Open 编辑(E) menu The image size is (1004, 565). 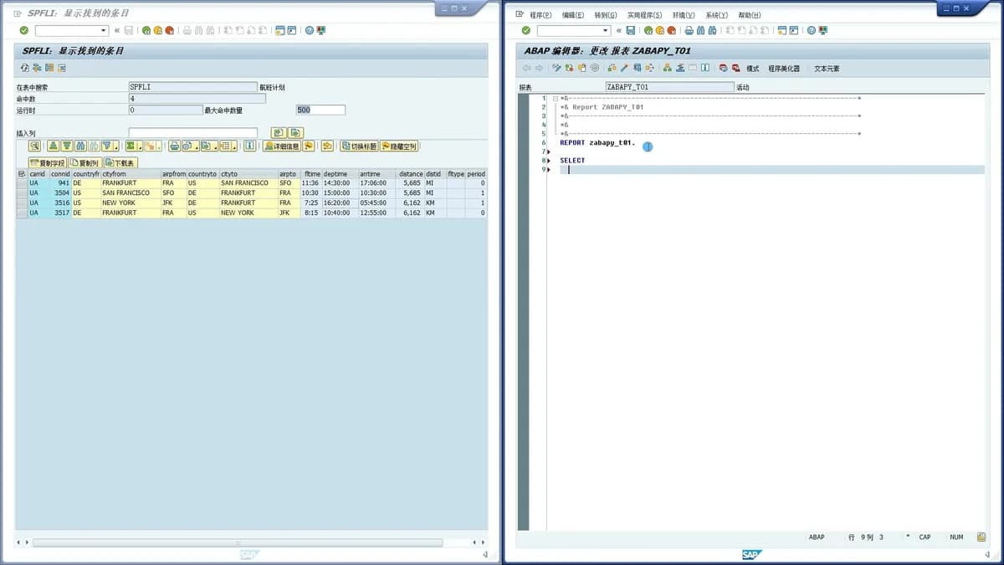[x=573, y=15]
